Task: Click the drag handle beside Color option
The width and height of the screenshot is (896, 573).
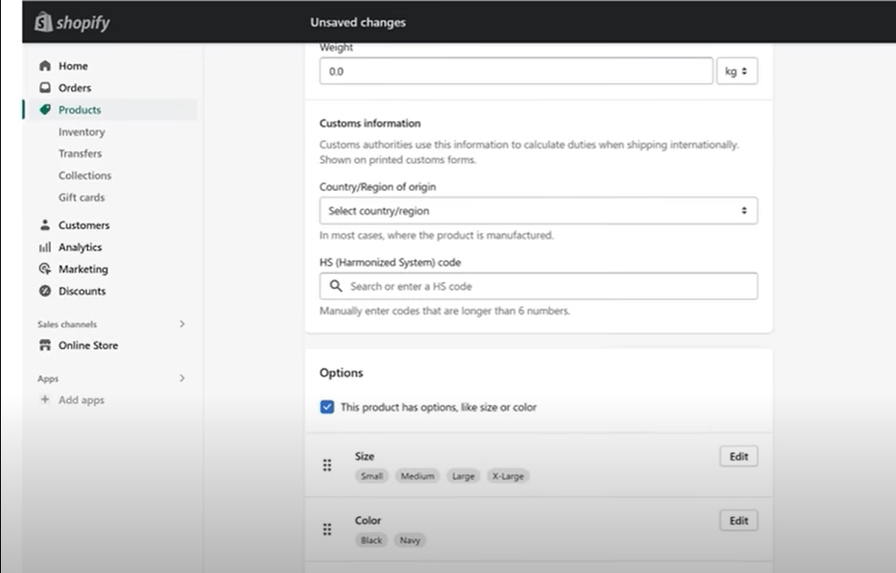Action: tap(327, 529)
